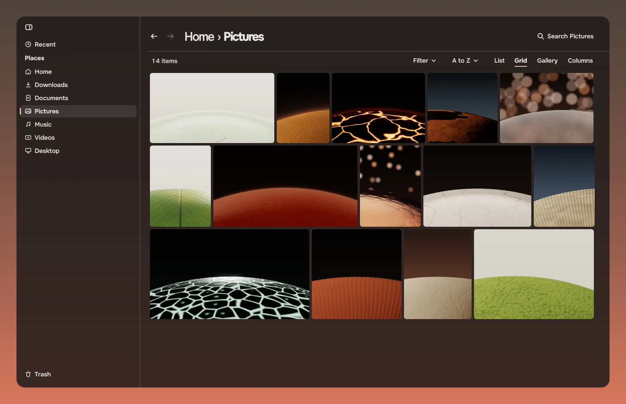Viewport: 626px width, 404px height.
Task: Click the 14 items count text
Action: [165, 61]
